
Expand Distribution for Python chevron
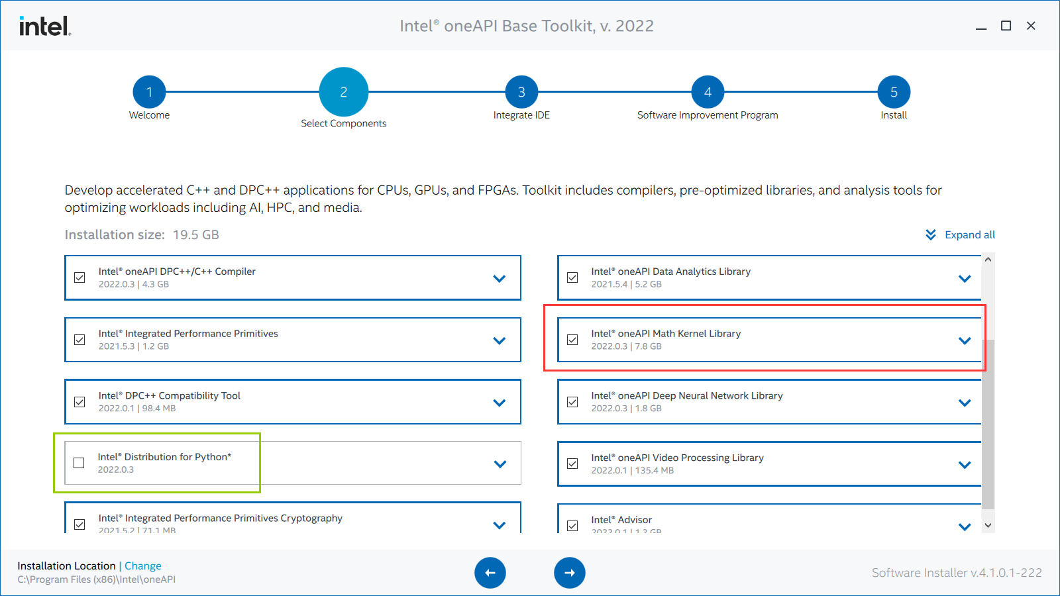point(500,464)
